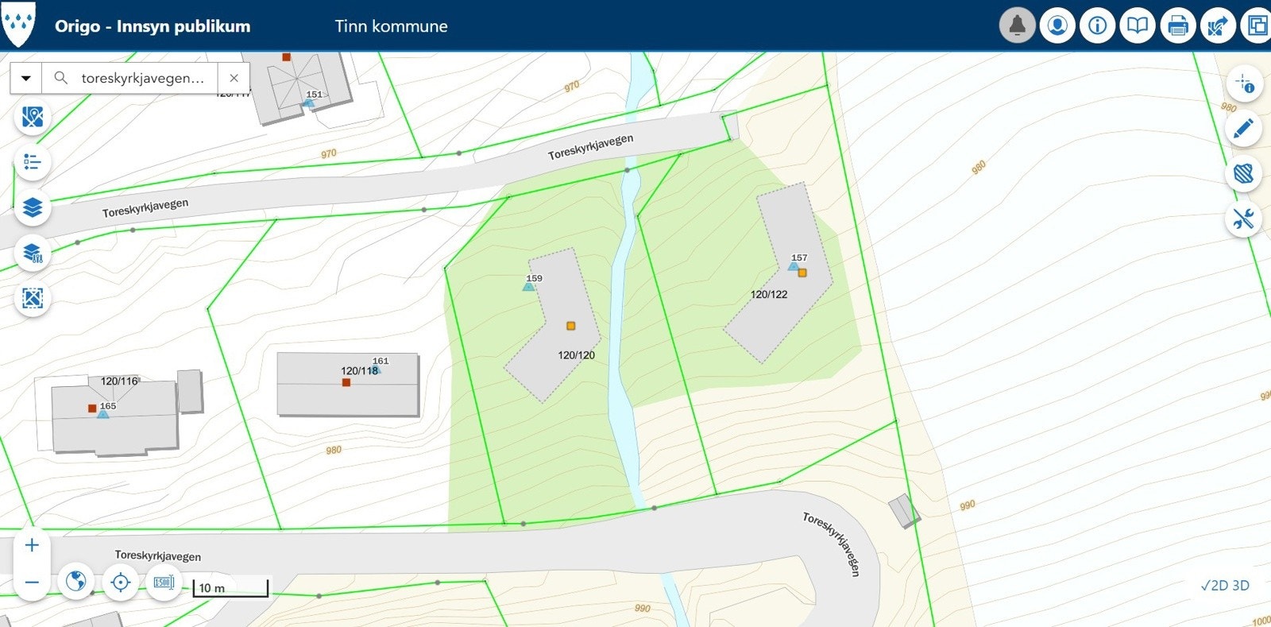The height and width of the screenshot is (627, 1271).
Task: Zoom to full map extent
Action: click(33, 299)
